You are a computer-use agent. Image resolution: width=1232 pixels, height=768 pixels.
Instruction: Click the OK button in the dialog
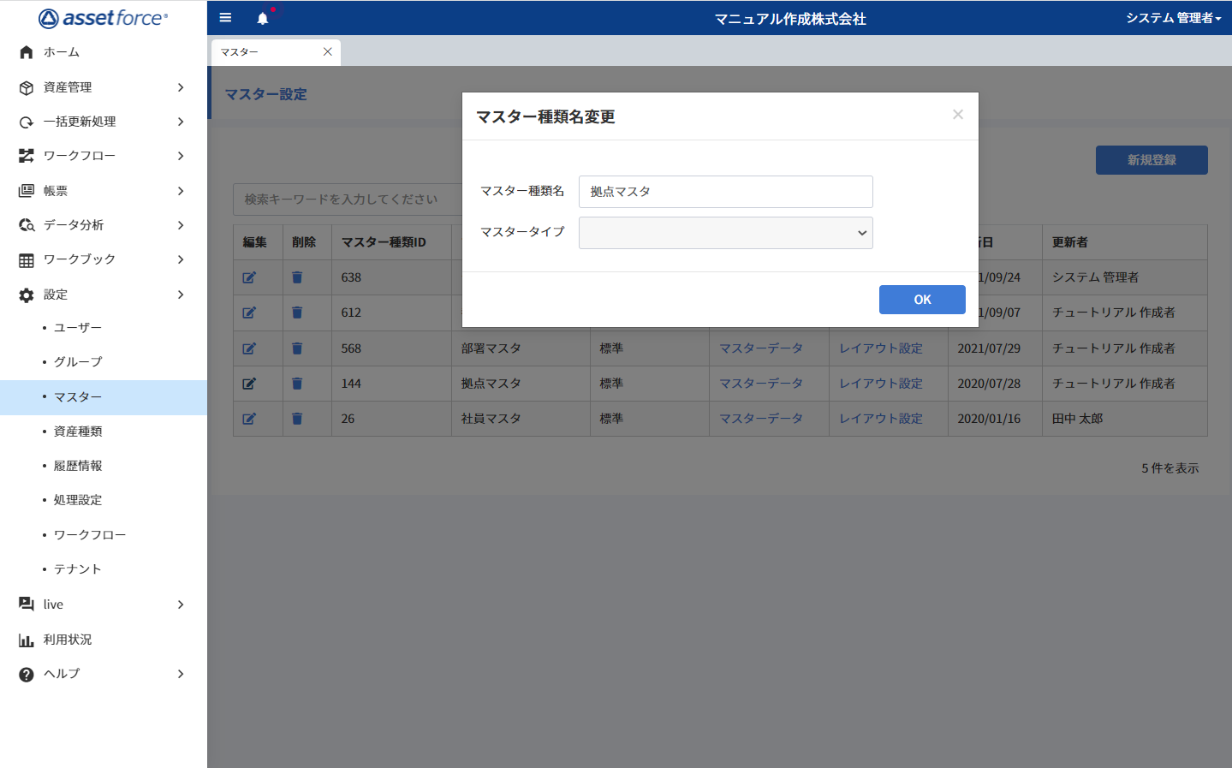(921, 299)
